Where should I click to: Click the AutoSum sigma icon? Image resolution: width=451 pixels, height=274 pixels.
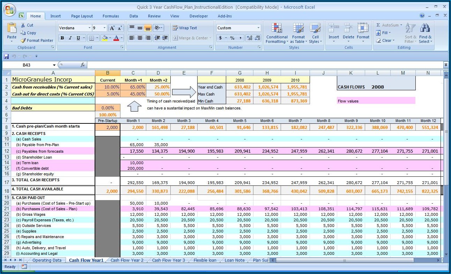[x=378, y=25]
